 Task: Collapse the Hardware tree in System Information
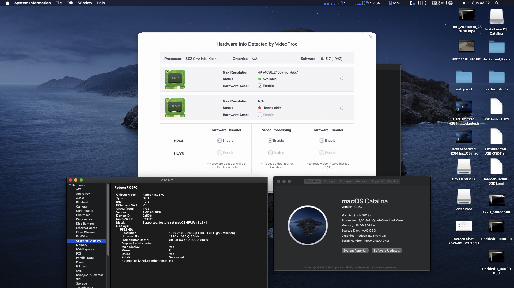pos(70,185)
